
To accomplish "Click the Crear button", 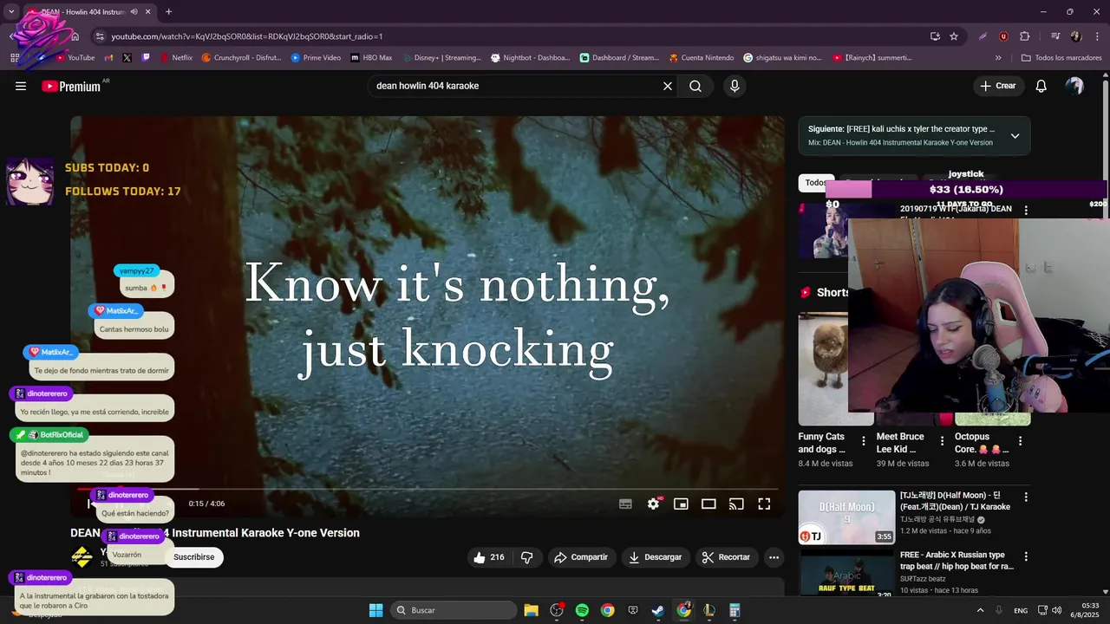I will click(998, 86).
